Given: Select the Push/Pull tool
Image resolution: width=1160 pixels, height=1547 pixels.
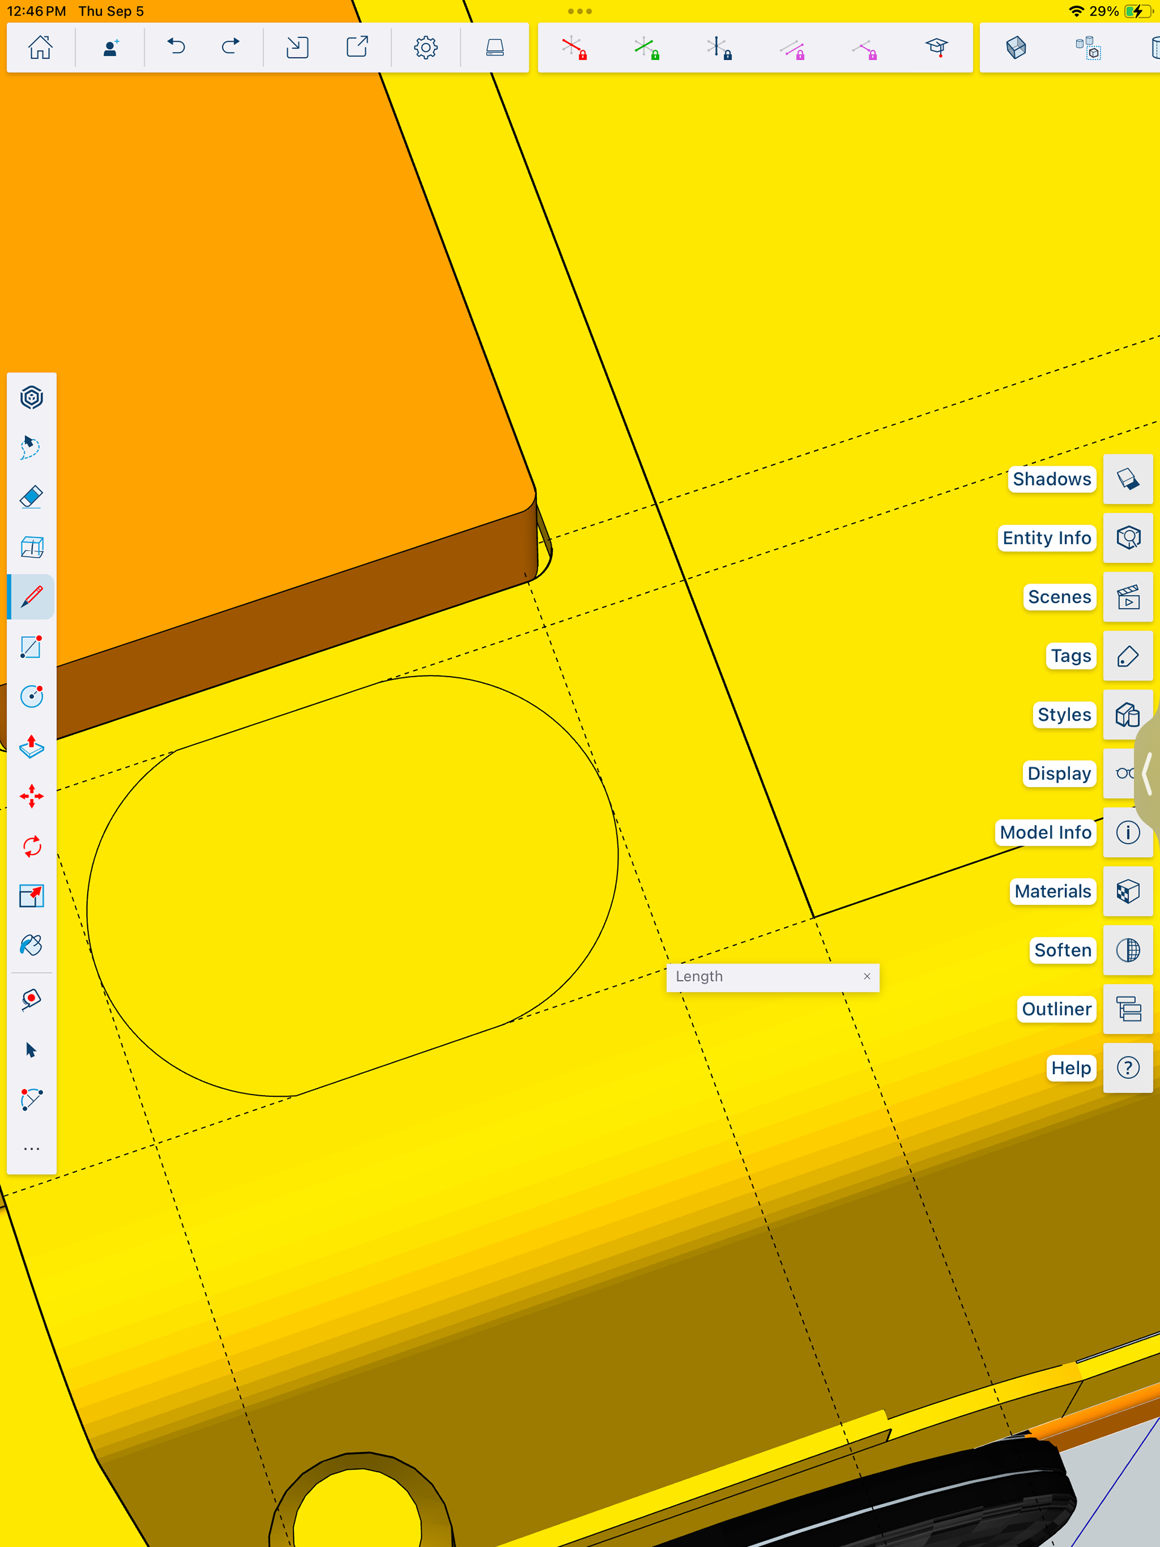Looking at the screenshot, I should pos(31,747).
